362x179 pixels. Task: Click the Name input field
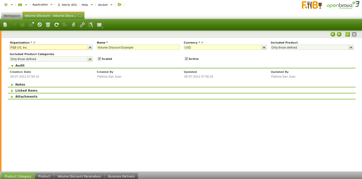click(138, 47)
